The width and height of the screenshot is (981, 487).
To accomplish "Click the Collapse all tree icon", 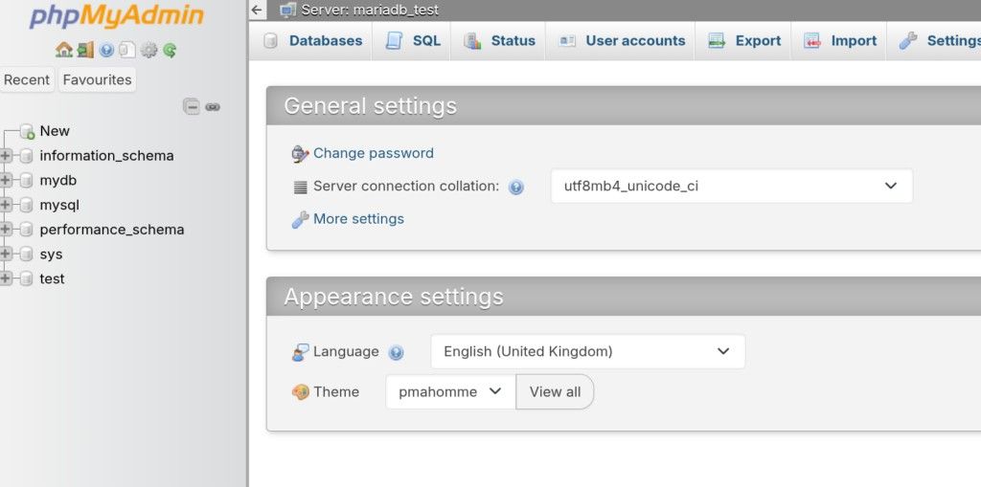I will pos(192,107).
